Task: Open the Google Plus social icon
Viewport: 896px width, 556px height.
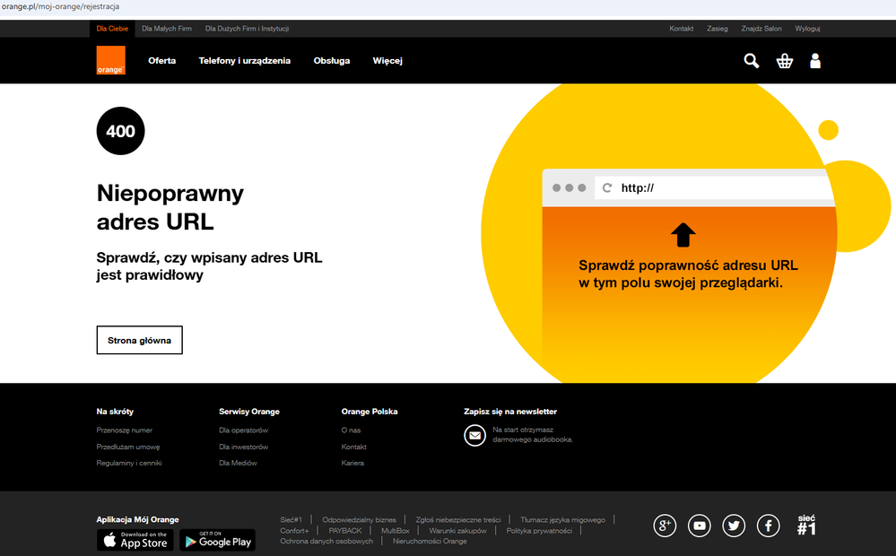Action: pos(665,526)
